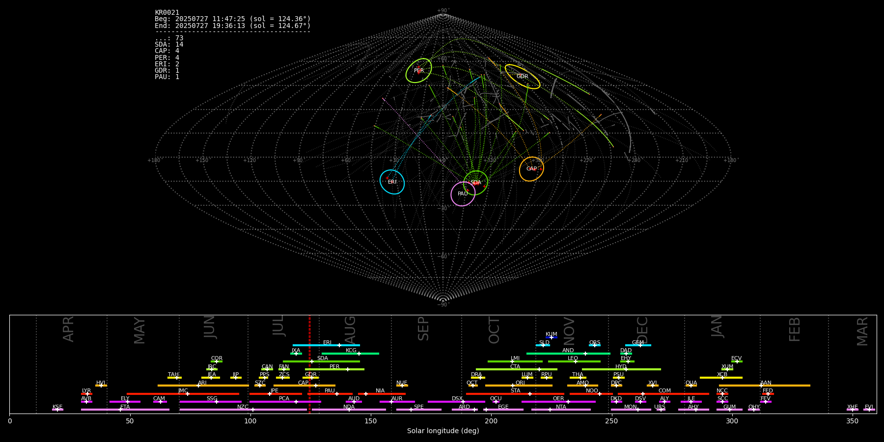Click the CAP radiant circle on sky map
Image resolution: width=884 pixels, height=442 pixels.
tap(531, 169)
